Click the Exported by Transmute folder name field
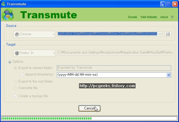179x122 pixels. (114, 68)
